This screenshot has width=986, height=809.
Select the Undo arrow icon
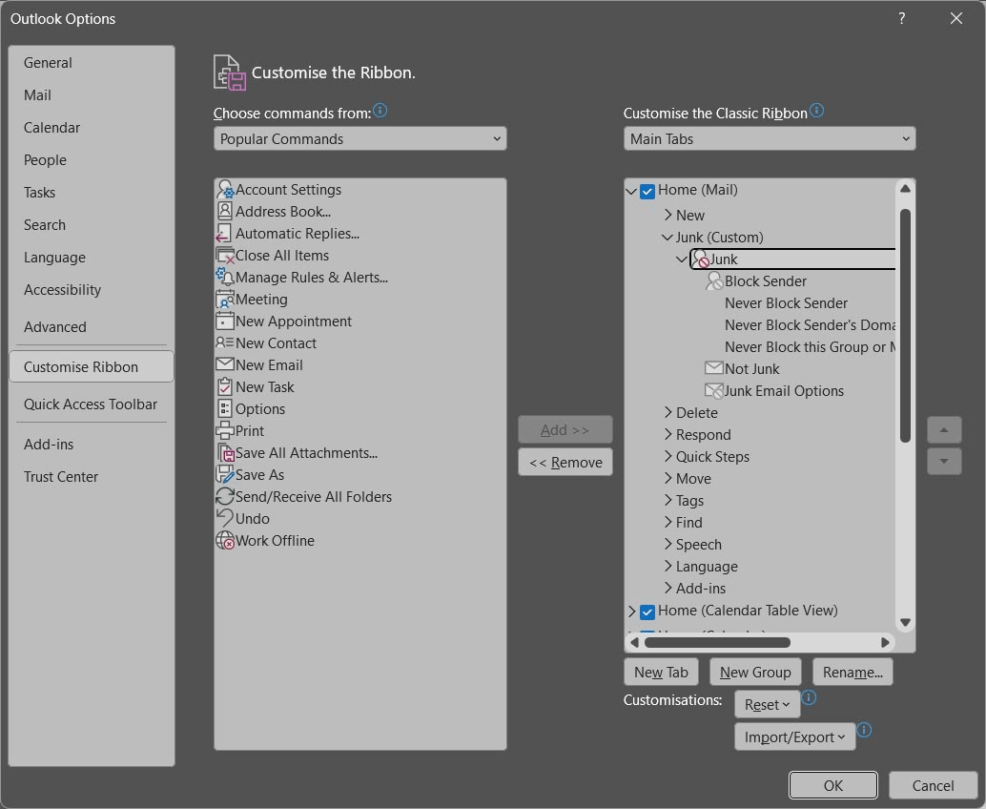click(224, 518)
